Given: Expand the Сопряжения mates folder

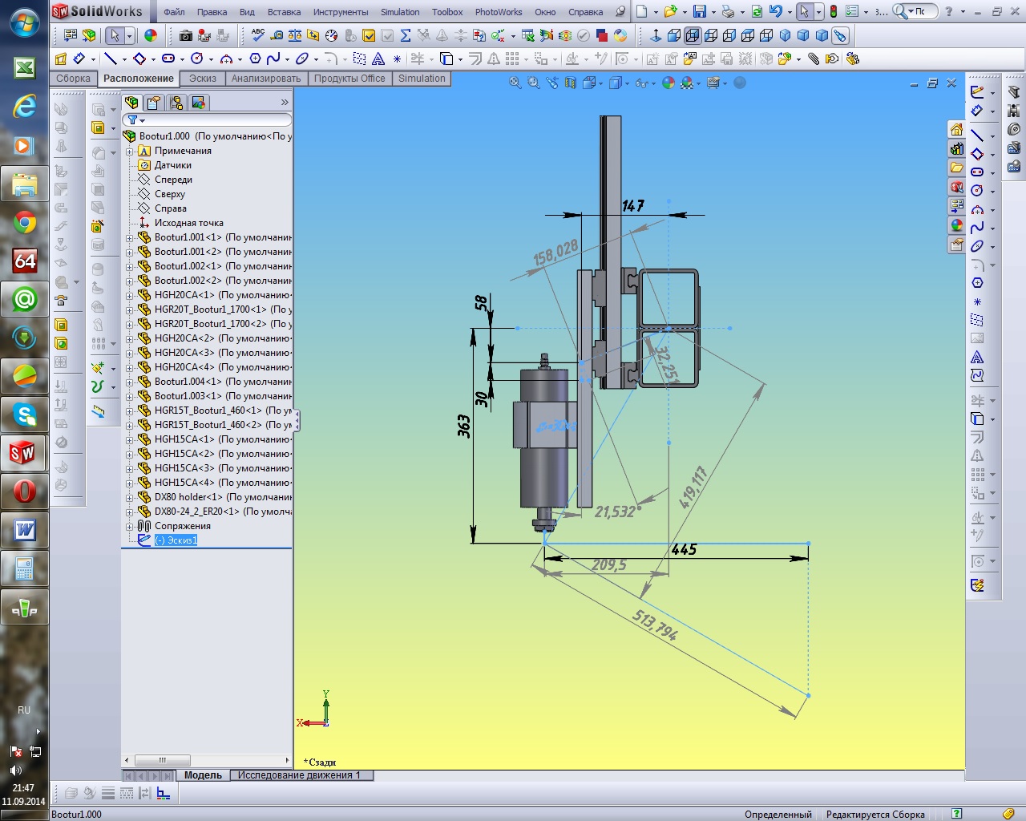Looking at the screenshot, I should (130, 526).
